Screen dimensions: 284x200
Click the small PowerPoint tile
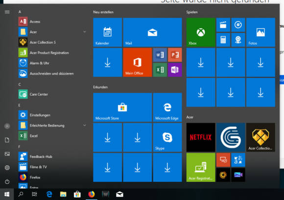click(x=175, y=55)
